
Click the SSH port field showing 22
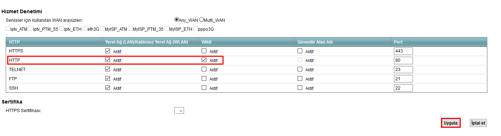(403, 88)
